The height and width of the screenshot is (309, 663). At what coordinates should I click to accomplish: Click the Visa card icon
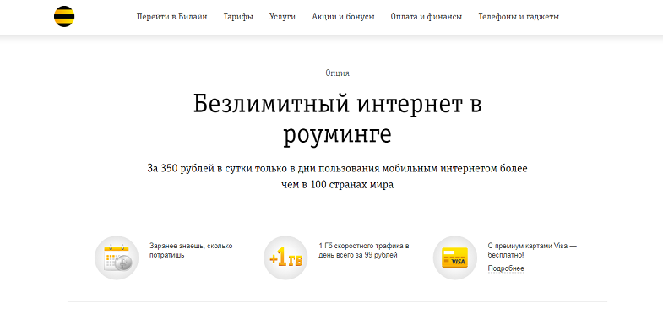click(455, 257)
